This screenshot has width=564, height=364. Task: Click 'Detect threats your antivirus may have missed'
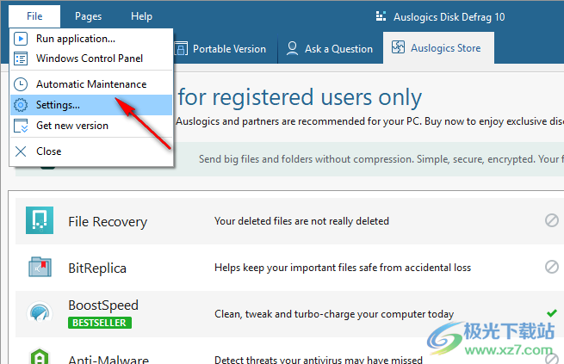click(319, 360)
